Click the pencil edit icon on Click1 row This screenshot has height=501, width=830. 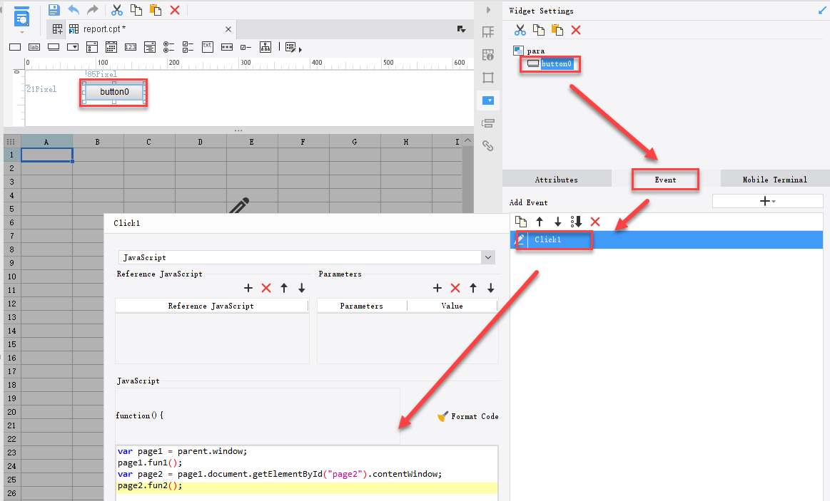(520, 239)
